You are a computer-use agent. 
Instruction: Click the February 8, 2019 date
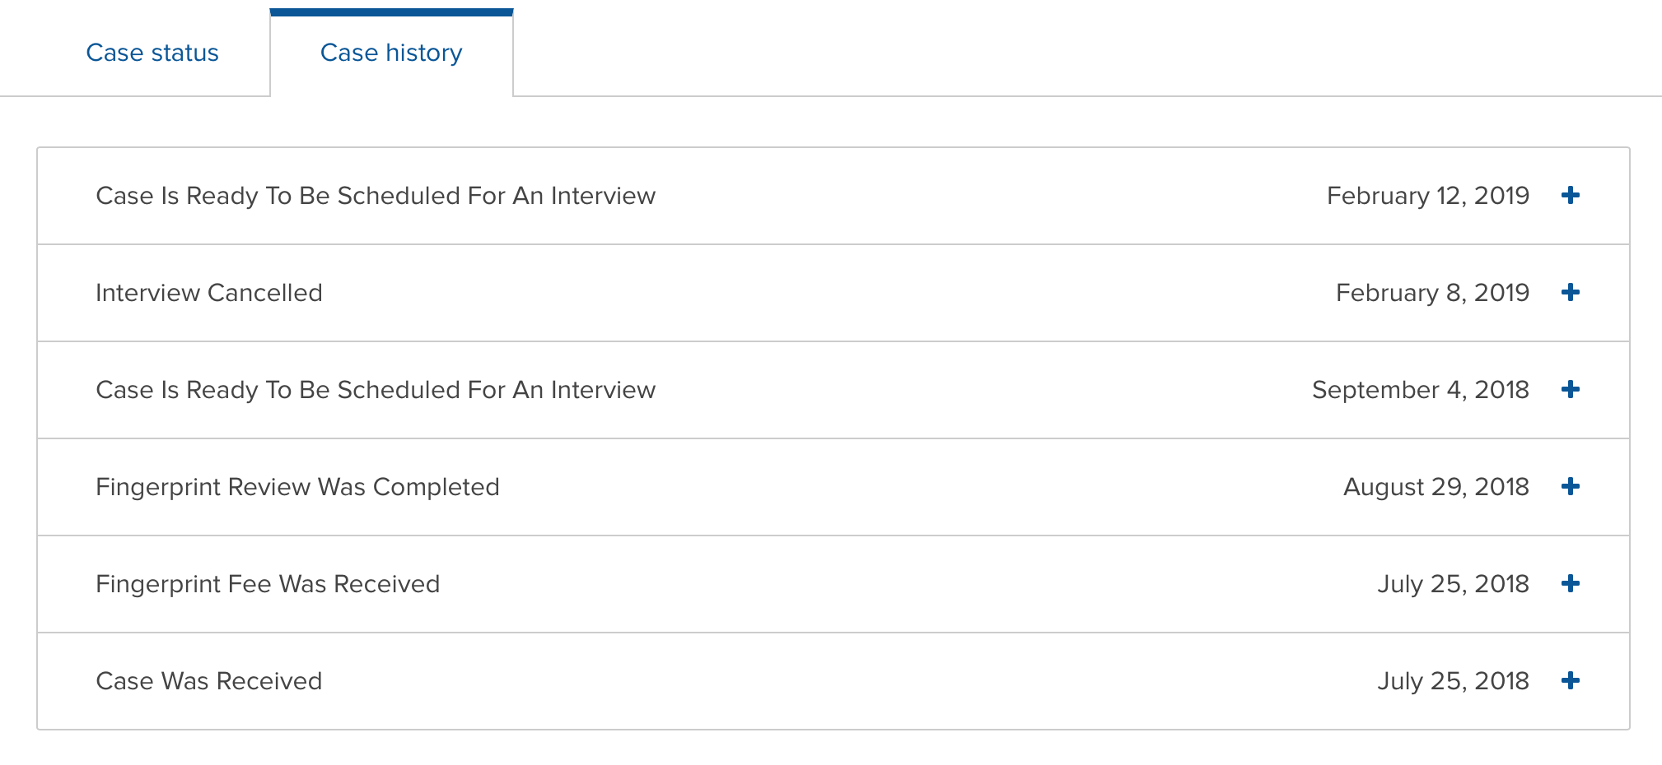point(1432,293)
